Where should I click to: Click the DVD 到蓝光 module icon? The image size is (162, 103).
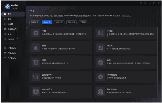click(101, 76)
